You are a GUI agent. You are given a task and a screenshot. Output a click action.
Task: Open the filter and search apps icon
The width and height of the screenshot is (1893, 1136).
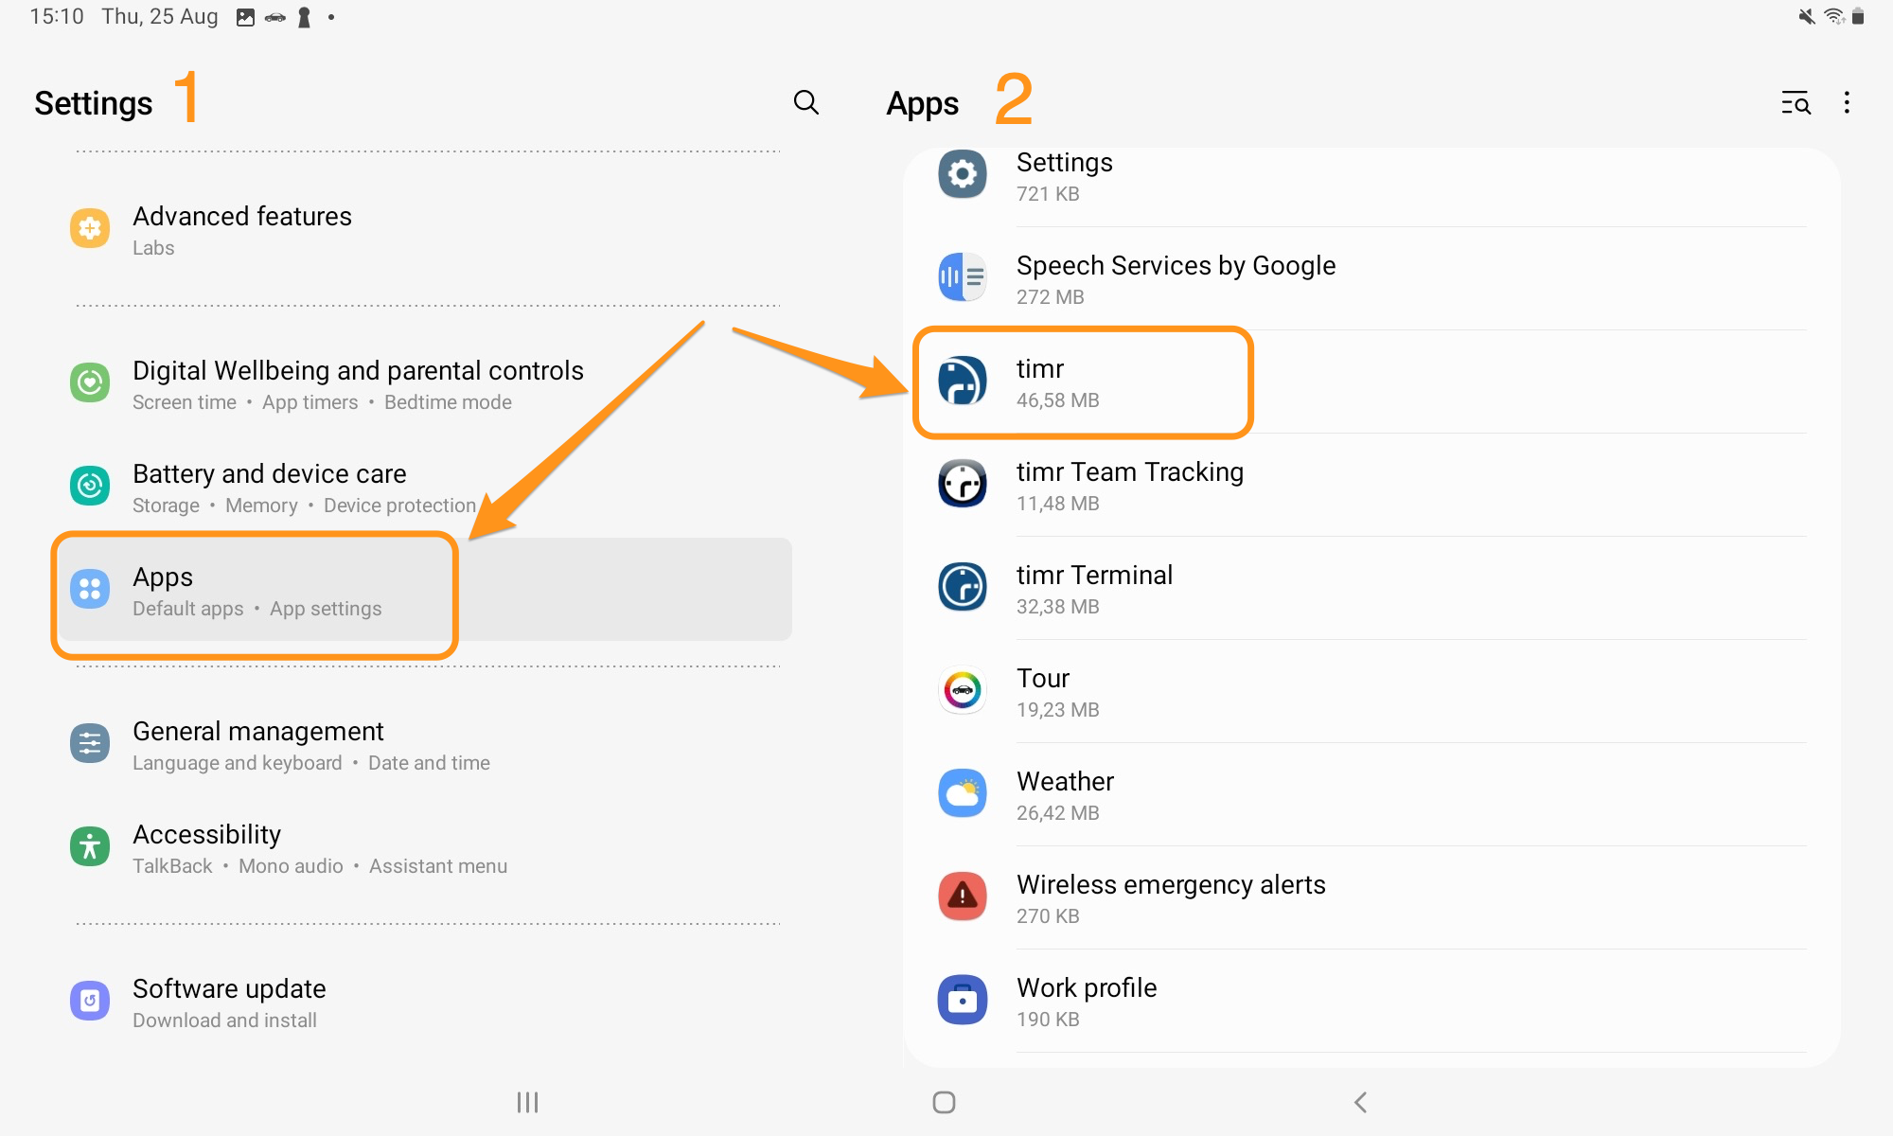pos(1796,102)
